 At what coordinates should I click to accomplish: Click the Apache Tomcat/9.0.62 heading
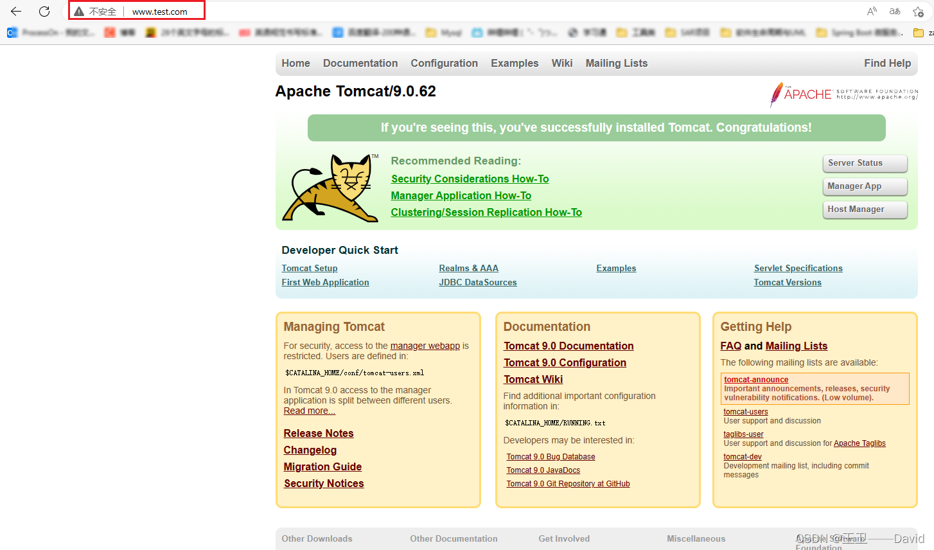click(355, 91)
